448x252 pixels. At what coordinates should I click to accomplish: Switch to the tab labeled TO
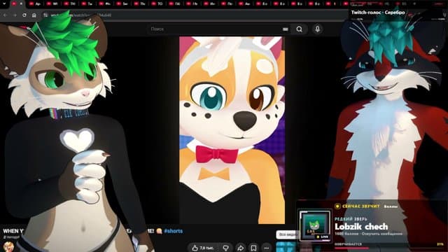pyautogui.click(x=157, y=3)
